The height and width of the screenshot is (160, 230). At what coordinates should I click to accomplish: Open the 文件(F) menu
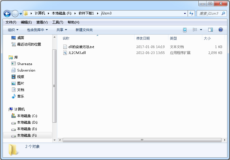pos(11,22)
